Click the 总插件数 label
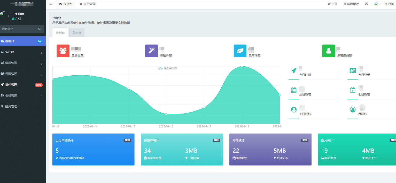Screen dimensions: 396x183 pos(166,55)
